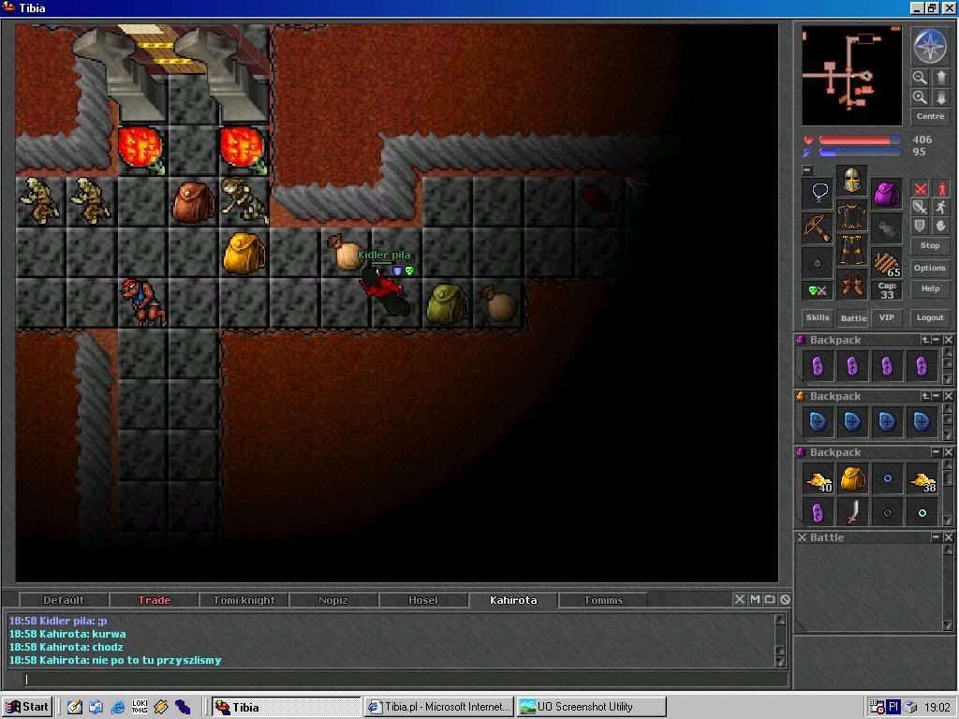Screen dimensions: 959x719
Task: Open the Hosel chat tab
Action: click(423, 600)
